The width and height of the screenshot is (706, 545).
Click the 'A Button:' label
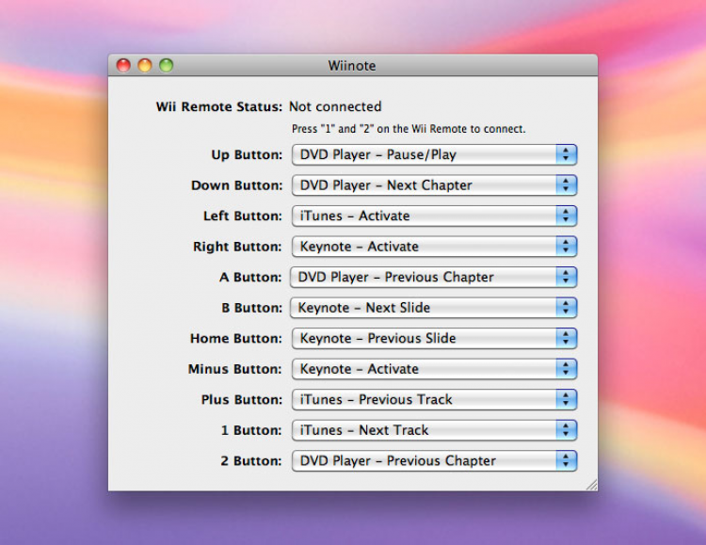pos(250,278)
